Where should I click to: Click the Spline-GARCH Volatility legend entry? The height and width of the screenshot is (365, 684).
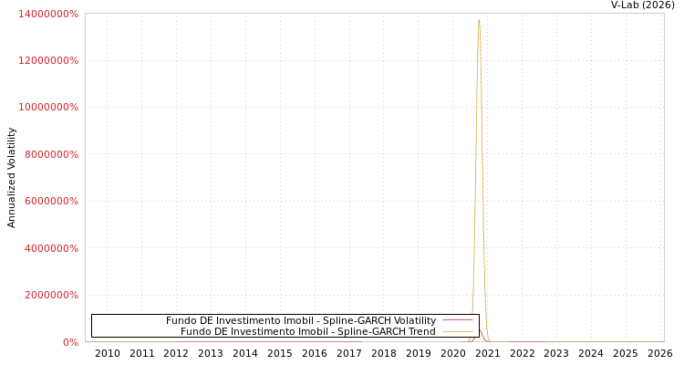click(301, 320)
